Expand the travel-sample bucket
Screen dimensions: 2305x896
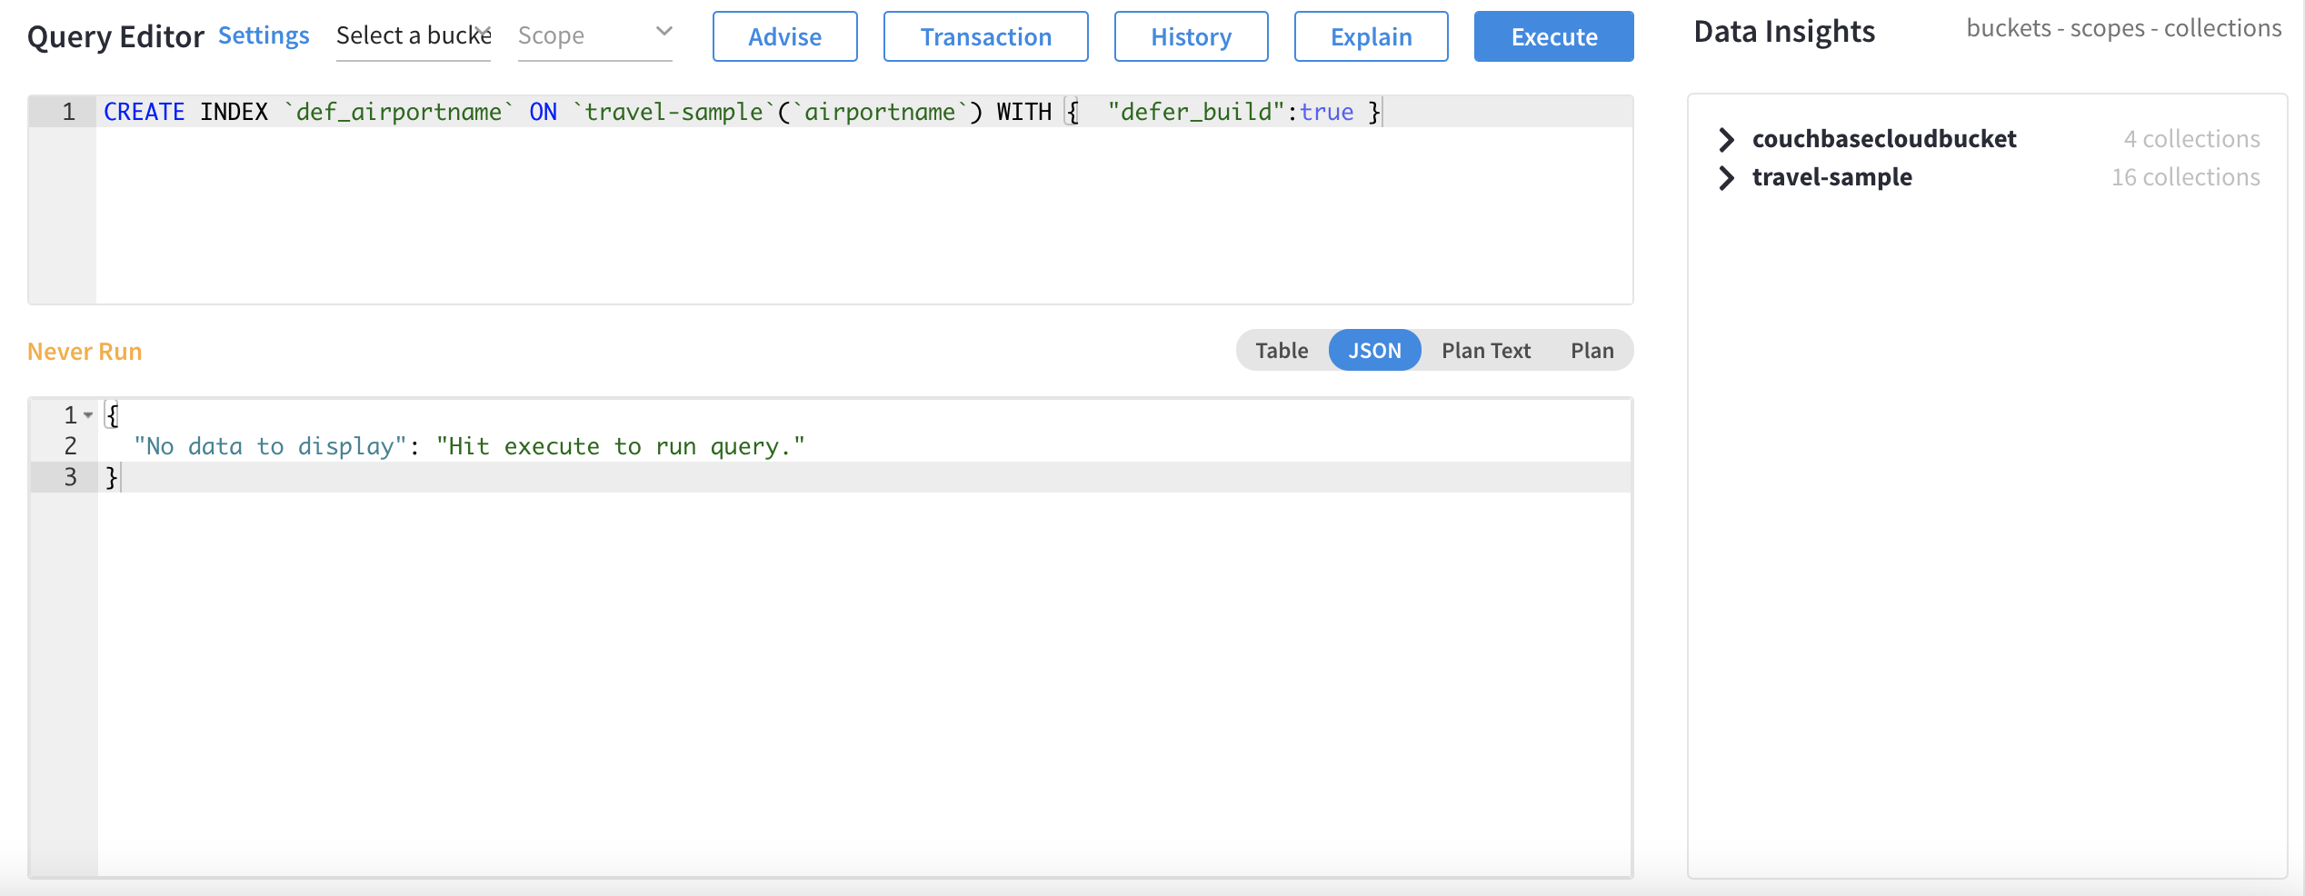(1726, 178)
